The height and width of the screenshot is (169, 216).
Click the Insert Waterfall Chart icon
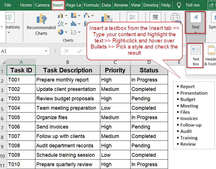[x=87, y=15]
